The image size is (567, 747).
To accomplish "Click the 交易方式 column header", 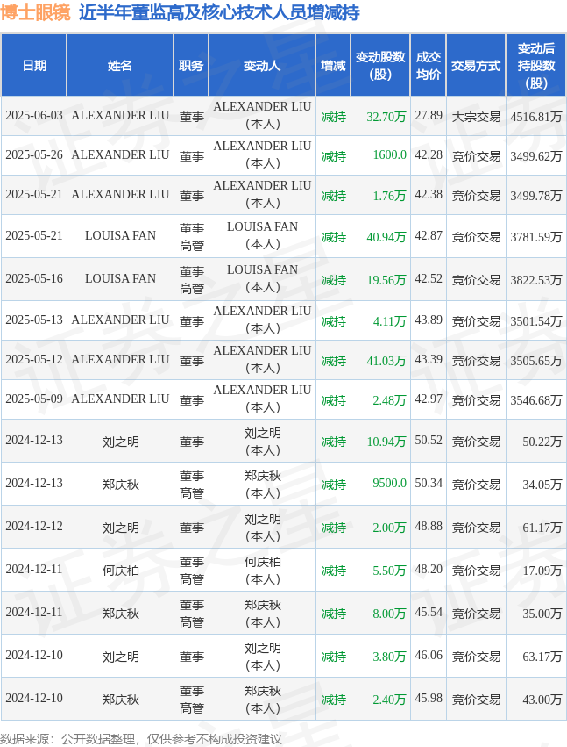I will pos(476,65).
